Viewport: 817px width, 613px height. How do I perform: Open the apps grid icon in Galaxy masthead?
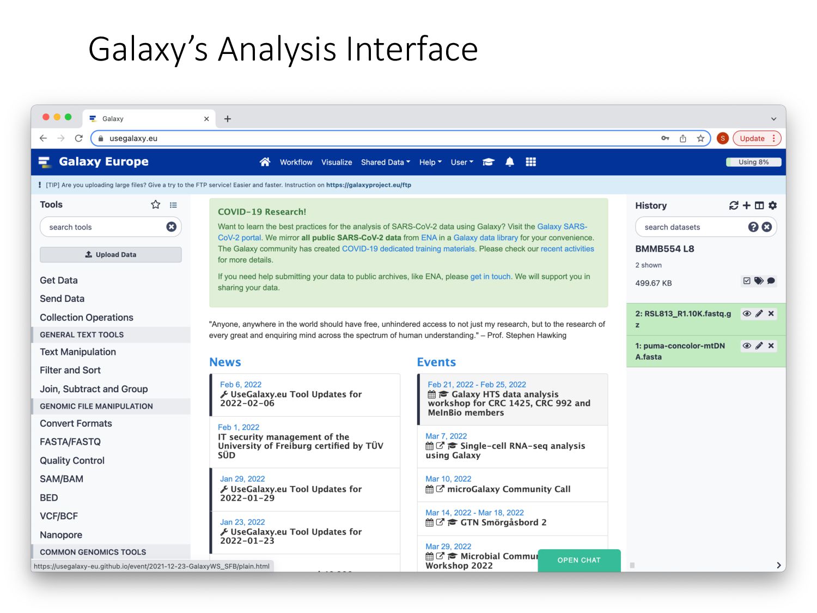531,162
